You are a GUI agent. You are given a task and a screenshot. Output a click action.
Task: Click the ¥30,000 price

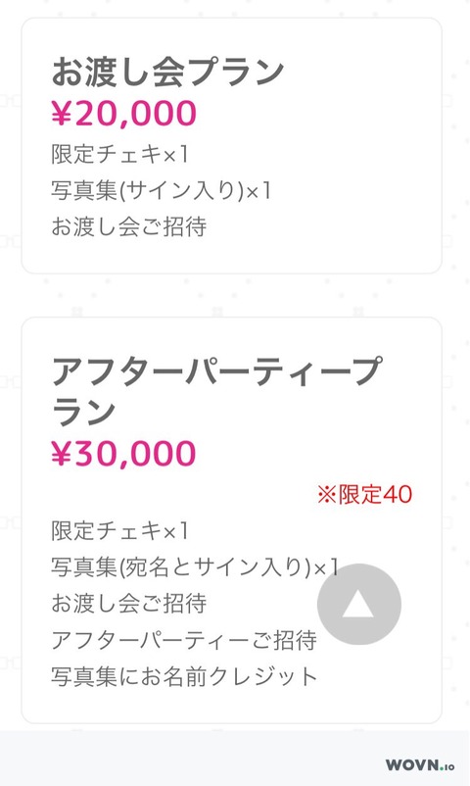[123, 453]
